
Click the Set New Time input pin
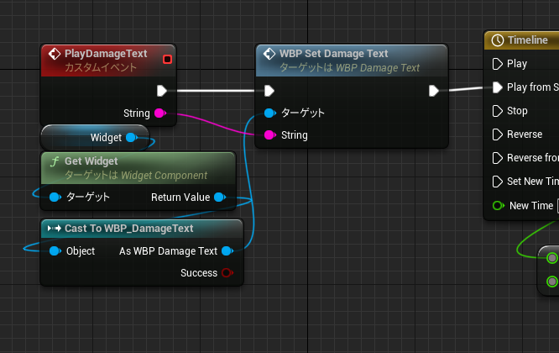click(498, 182)
